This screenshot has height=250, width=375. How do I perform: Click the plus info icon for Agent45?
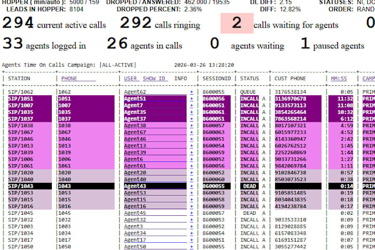click(191, 213)
